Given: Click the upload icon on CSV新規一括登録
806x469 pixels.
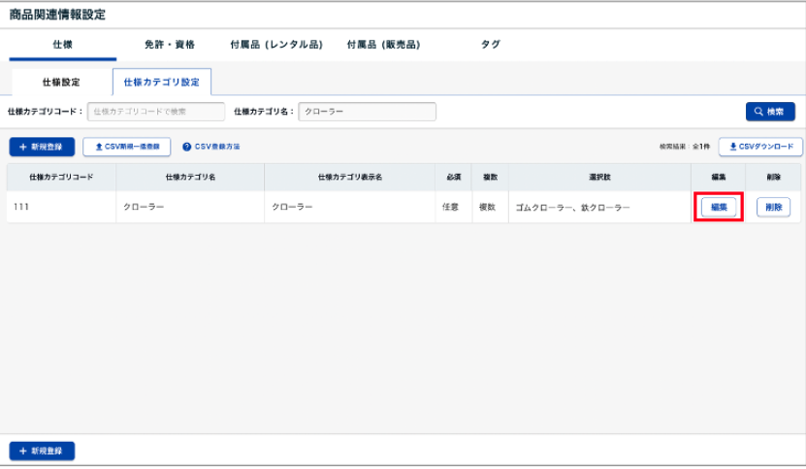Looking at the screenshot, I should 98,147.
